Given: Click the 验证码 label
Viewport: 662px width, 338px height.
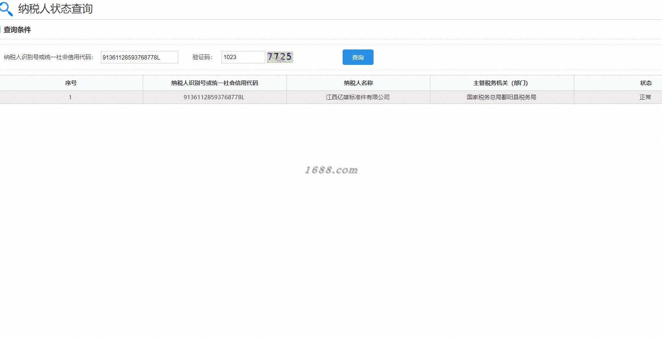Looking at the screenshot, I should point(202,57).
